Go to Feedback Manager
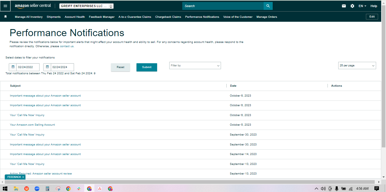 tap(102, 17)
